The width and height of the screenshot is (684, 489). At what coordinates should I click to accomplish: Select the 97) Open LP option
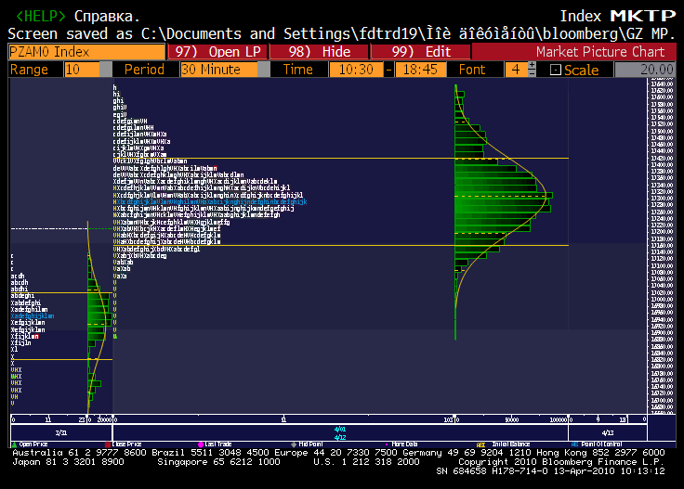pyautogui.click(x=217, y=52)
